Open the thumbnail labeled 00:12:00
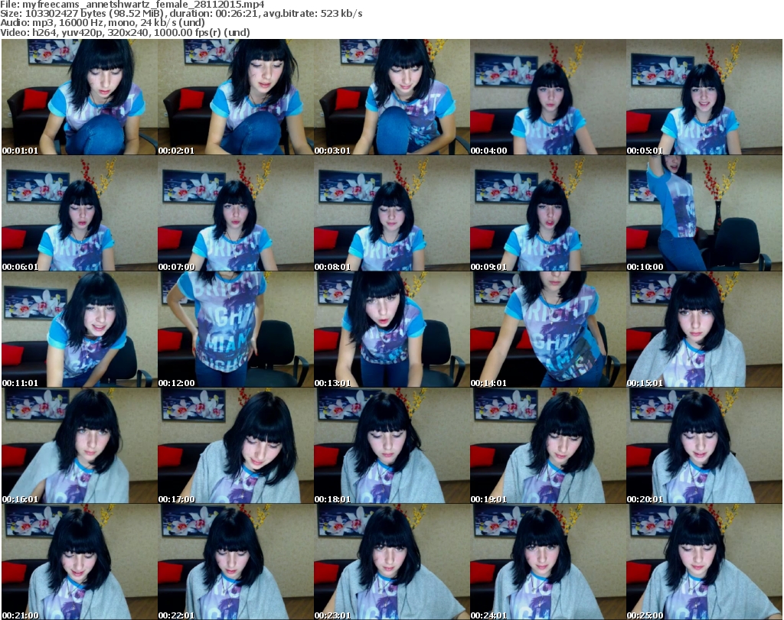This screenshot has height=620, width=784. 236,329
